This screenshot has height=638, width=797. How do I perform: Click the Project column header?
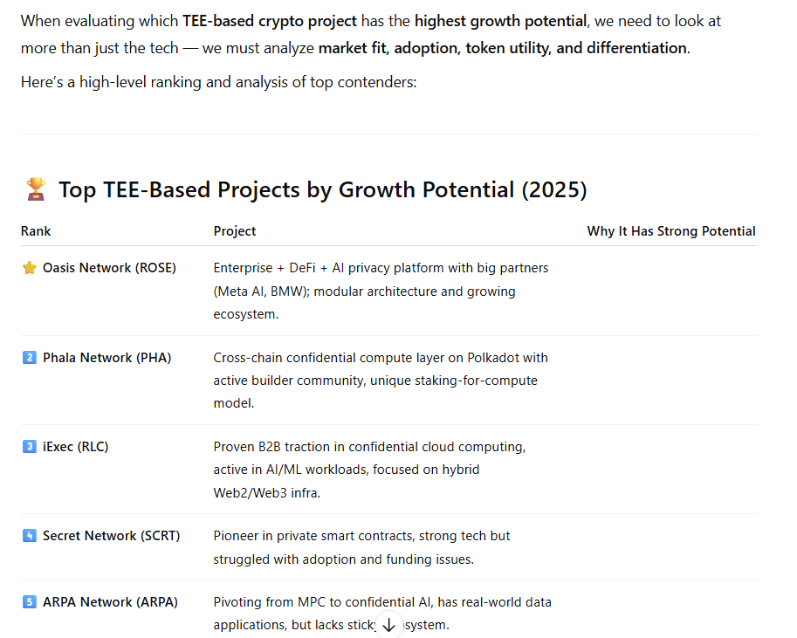point(234,231)
